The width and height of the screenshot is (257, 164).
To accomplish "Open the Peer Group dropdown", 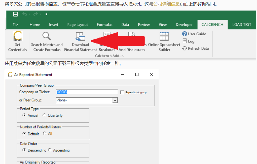I will pyautogui.click(x=115, y=100).
